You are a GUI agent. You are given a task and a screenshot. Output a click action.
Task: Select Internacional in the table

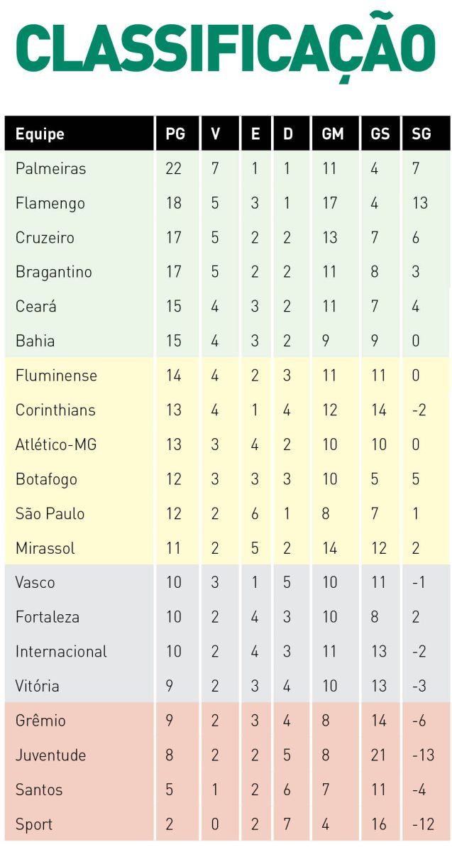[61, 651]
